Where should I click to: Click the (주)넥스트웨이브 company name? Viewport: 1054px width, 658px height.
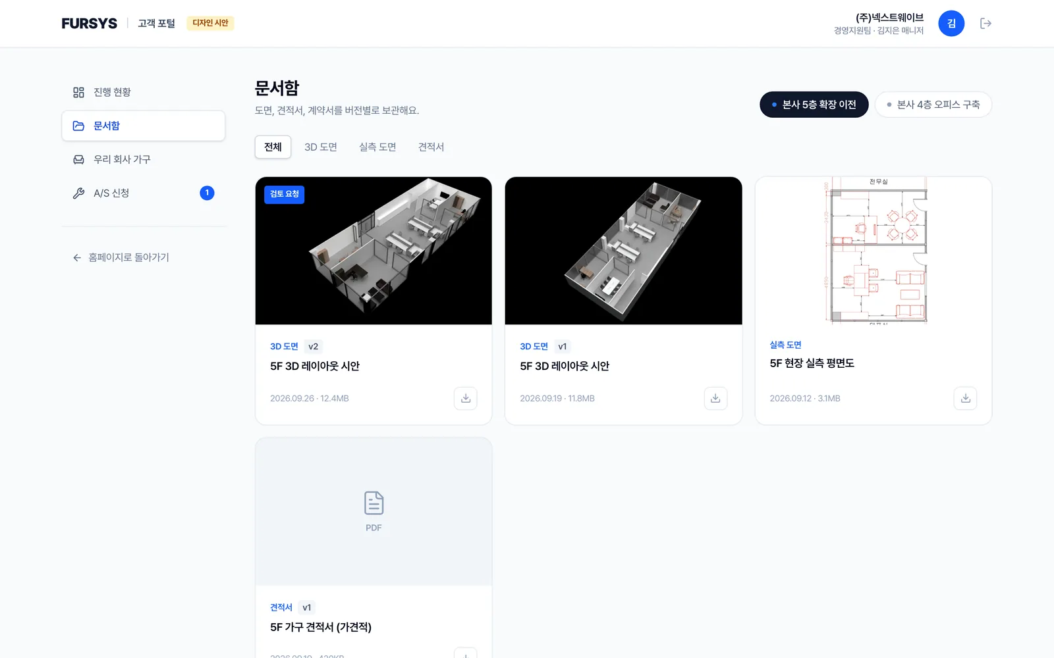889,18
